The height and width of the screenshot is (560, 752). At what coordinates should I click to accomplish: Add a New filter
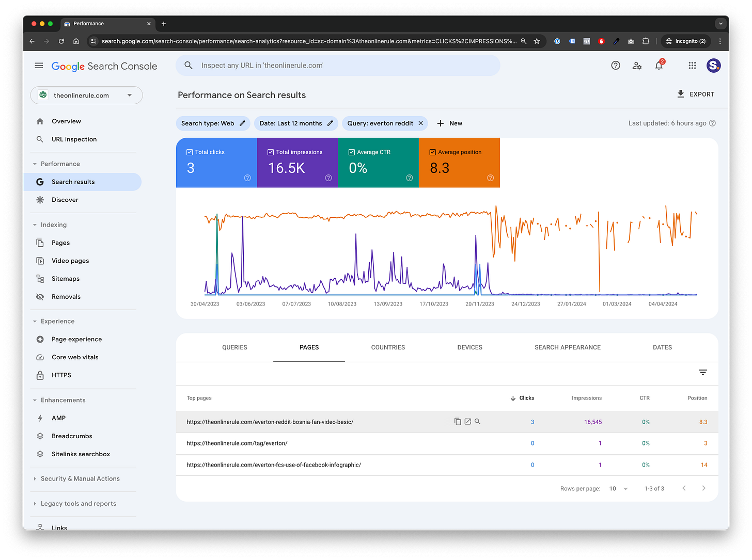[x=449, y=123]
